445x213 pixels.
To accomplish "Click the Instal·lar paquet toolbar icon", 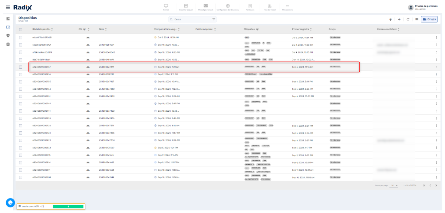I will click(186, 7).
